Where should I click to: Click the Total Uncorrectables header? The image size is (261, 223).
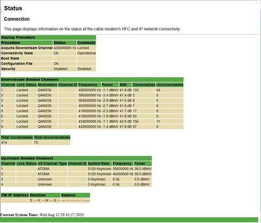tap(52, 137)
